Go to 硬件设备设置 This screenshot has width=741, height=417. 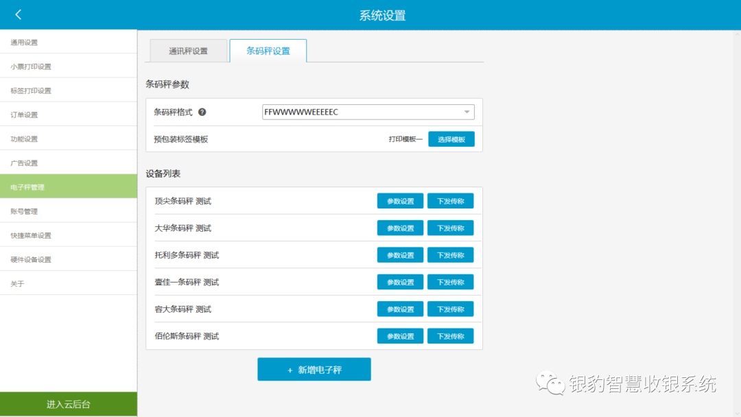(x=69, y=259)
